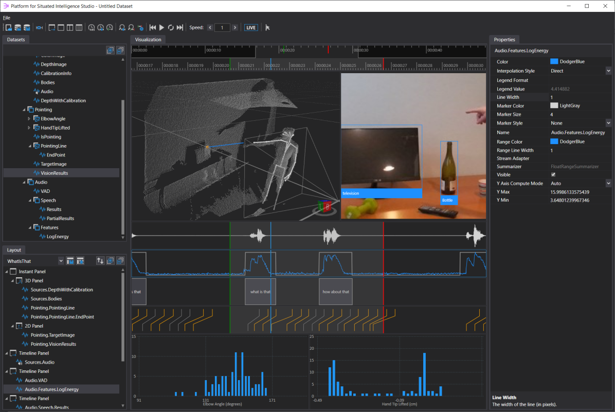Click the Range Color DodgerBlue swatch
615x412 pixels.
[x=554, y=141]
